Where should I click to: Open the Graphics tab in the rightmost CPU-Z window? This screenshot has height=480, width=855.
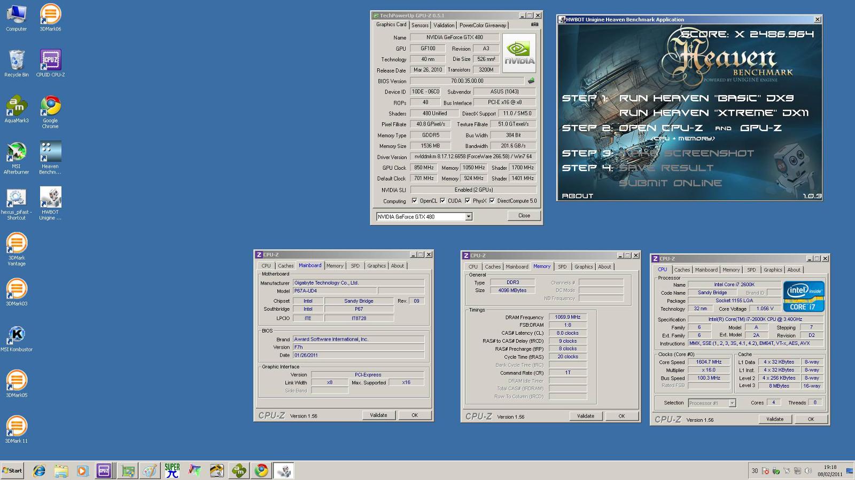pos(773,270)
